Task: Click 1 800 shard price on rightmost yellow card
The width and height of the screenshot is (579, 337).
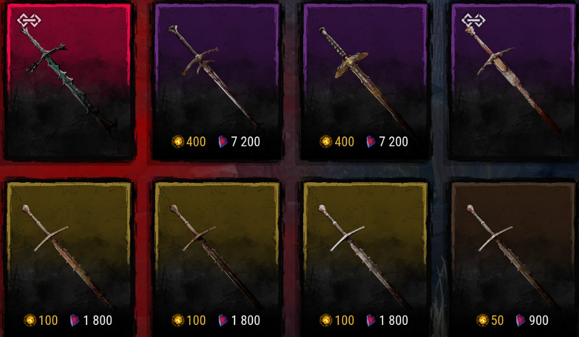Action: [393, 320]
